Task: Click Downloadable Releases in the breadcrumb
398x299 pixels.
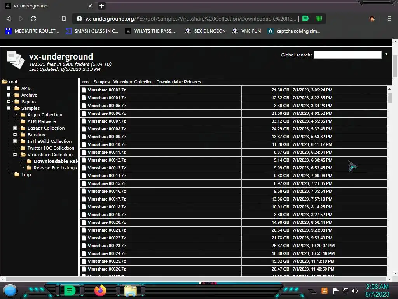Action: point(178,82)
